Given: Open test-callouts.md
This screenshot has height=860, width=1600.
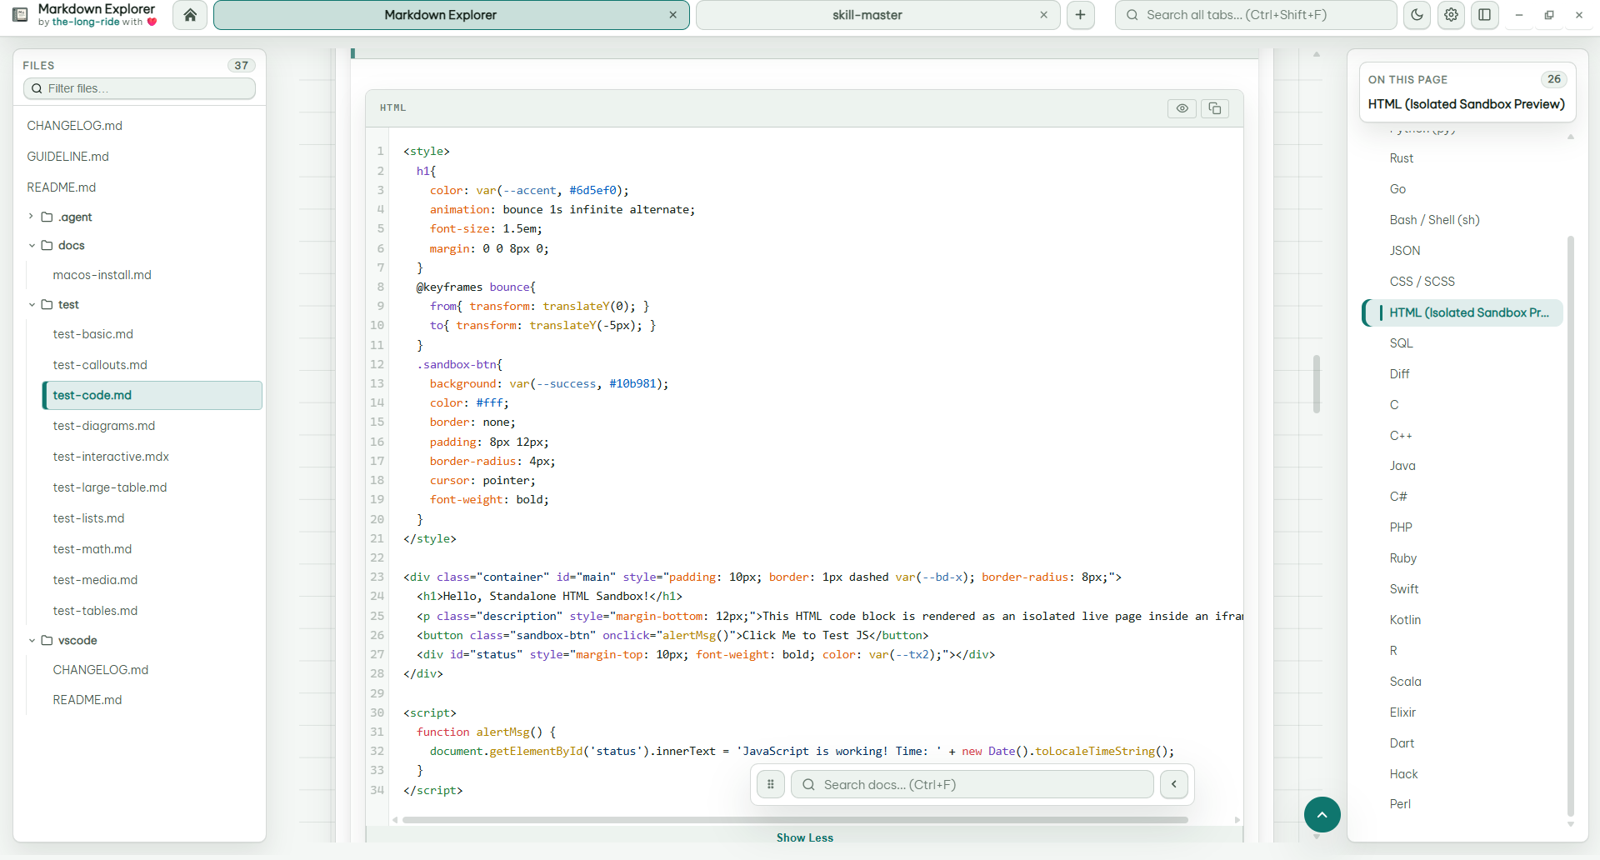Looking at the screenshot, I should coord(100,365).
